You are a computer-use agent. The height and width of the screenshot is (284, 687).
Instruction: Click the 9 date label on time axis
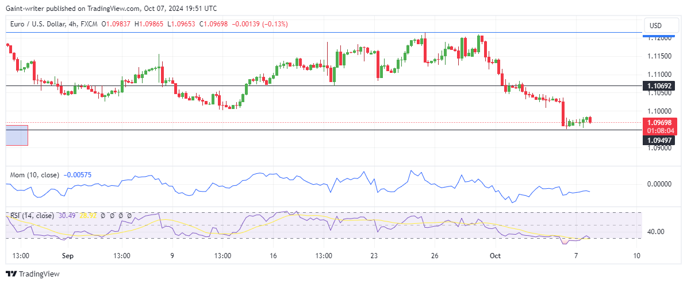click(172, 256)
